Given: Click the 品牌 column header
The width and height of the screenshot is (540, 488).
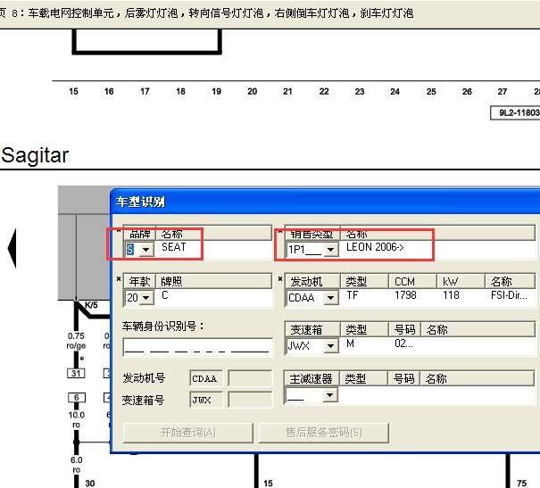Looking at the screenshot, I should 140,234.
